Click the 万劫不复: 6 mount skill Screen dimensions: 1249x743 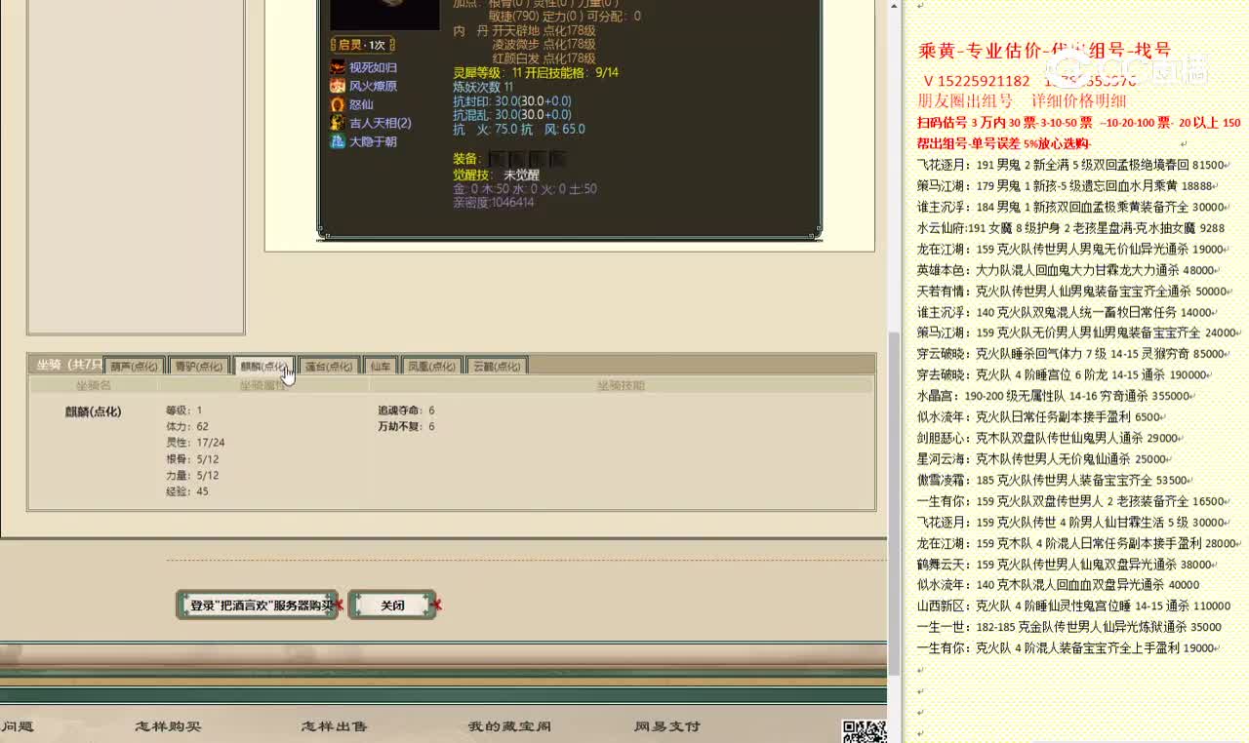click(406, 426)
